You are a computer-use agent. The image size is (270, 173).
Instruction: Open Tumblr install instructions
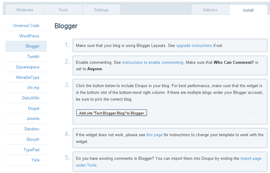[33, 56]
